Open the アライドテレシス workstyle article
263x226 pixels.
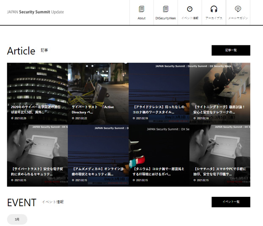pyautogui.click(x=159, y=93)
